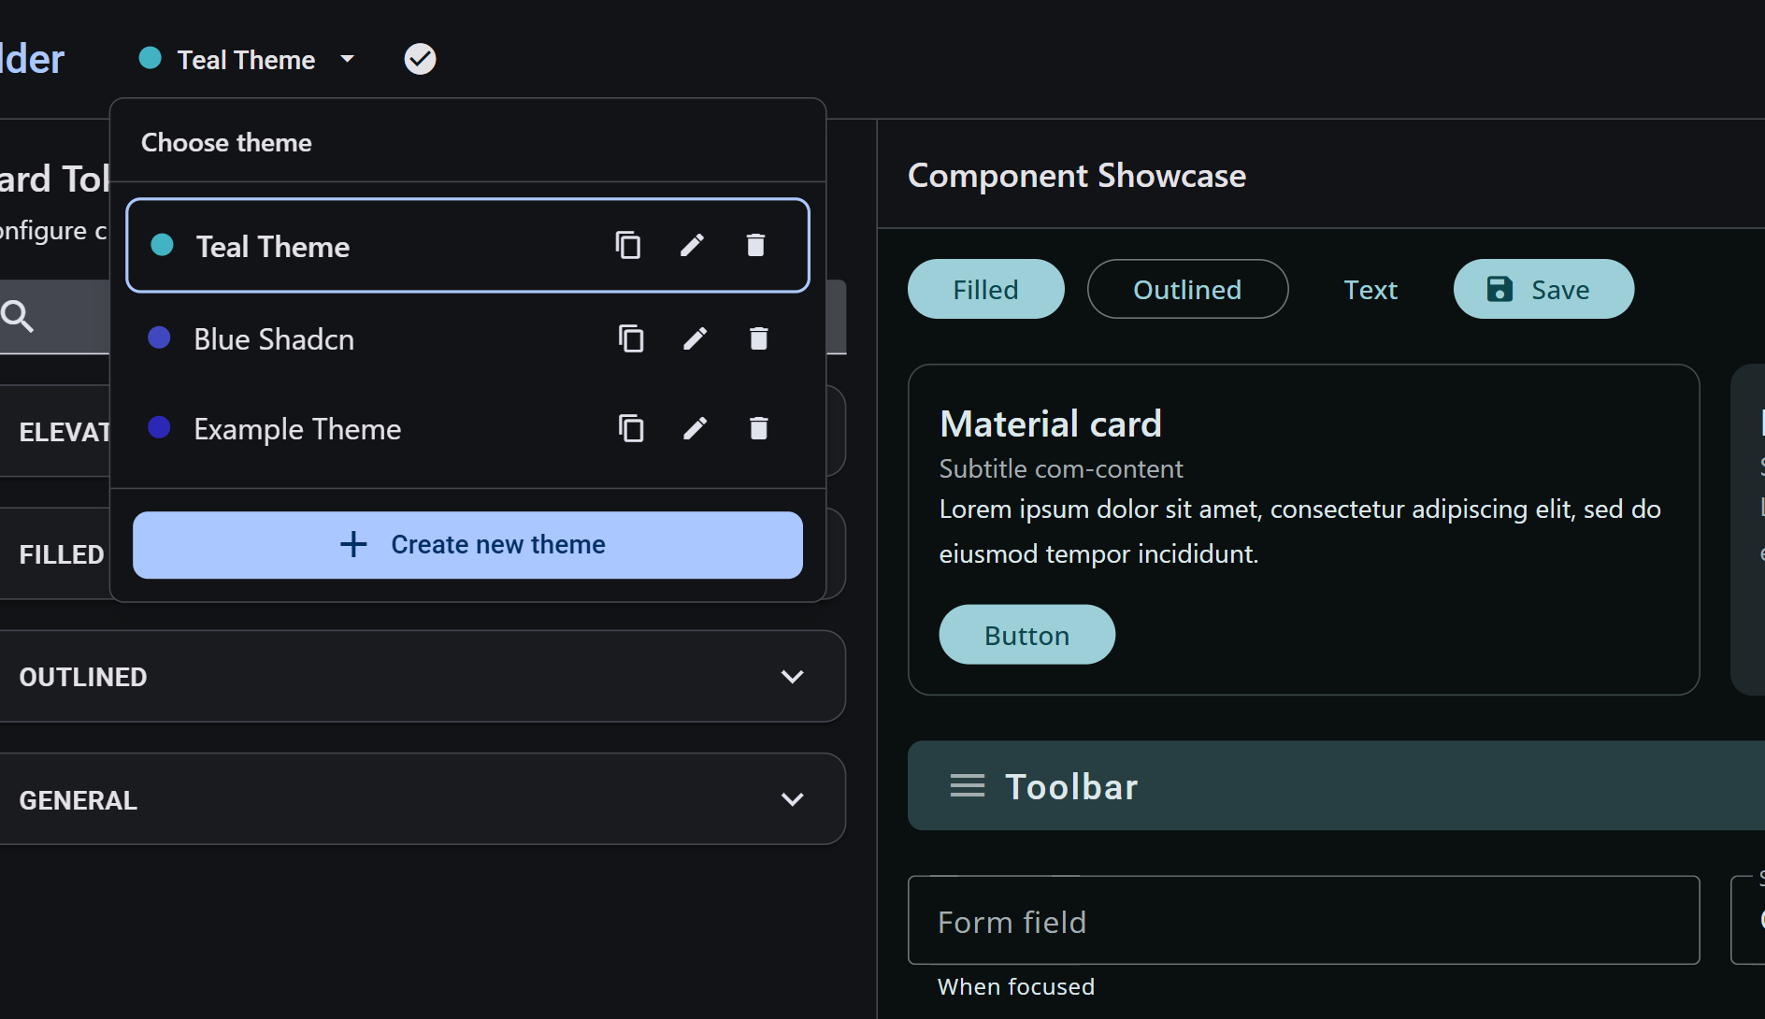Viewport: 1765px width, 1019px height.
Task: Click the checkmark circle icon in header
Action: (x=420, y=59)
